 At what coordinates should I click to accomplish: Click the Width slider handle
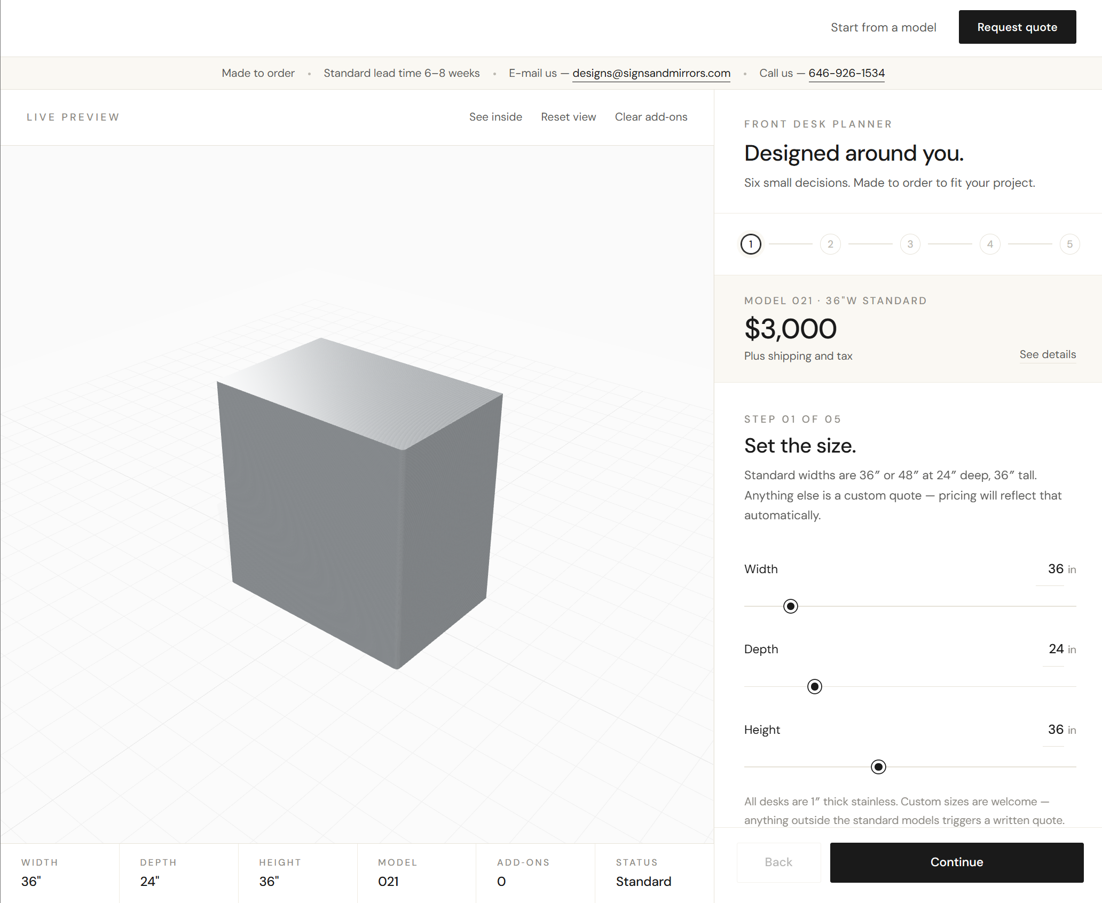(x=791, y=606)
